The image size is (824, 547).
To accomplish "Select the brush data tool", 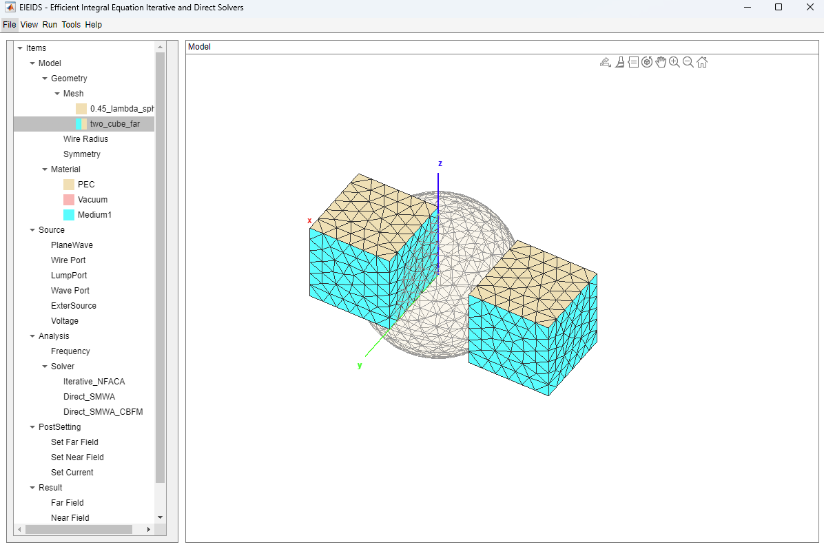I will click(619, 62).
